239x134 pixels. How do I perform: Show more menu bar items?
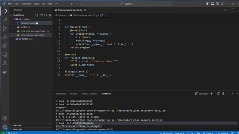[57, 4]
